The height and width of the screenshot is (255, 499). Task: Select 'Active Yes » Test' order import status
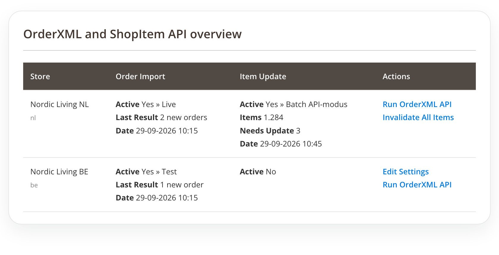click(x=146, y=172)
